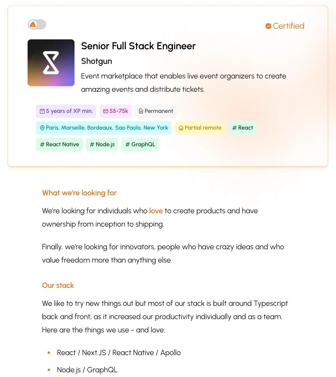This screenshot has width=336, height=377.
Task: Click the hash icon in GraphQL tag
Action: click(128, 144)
